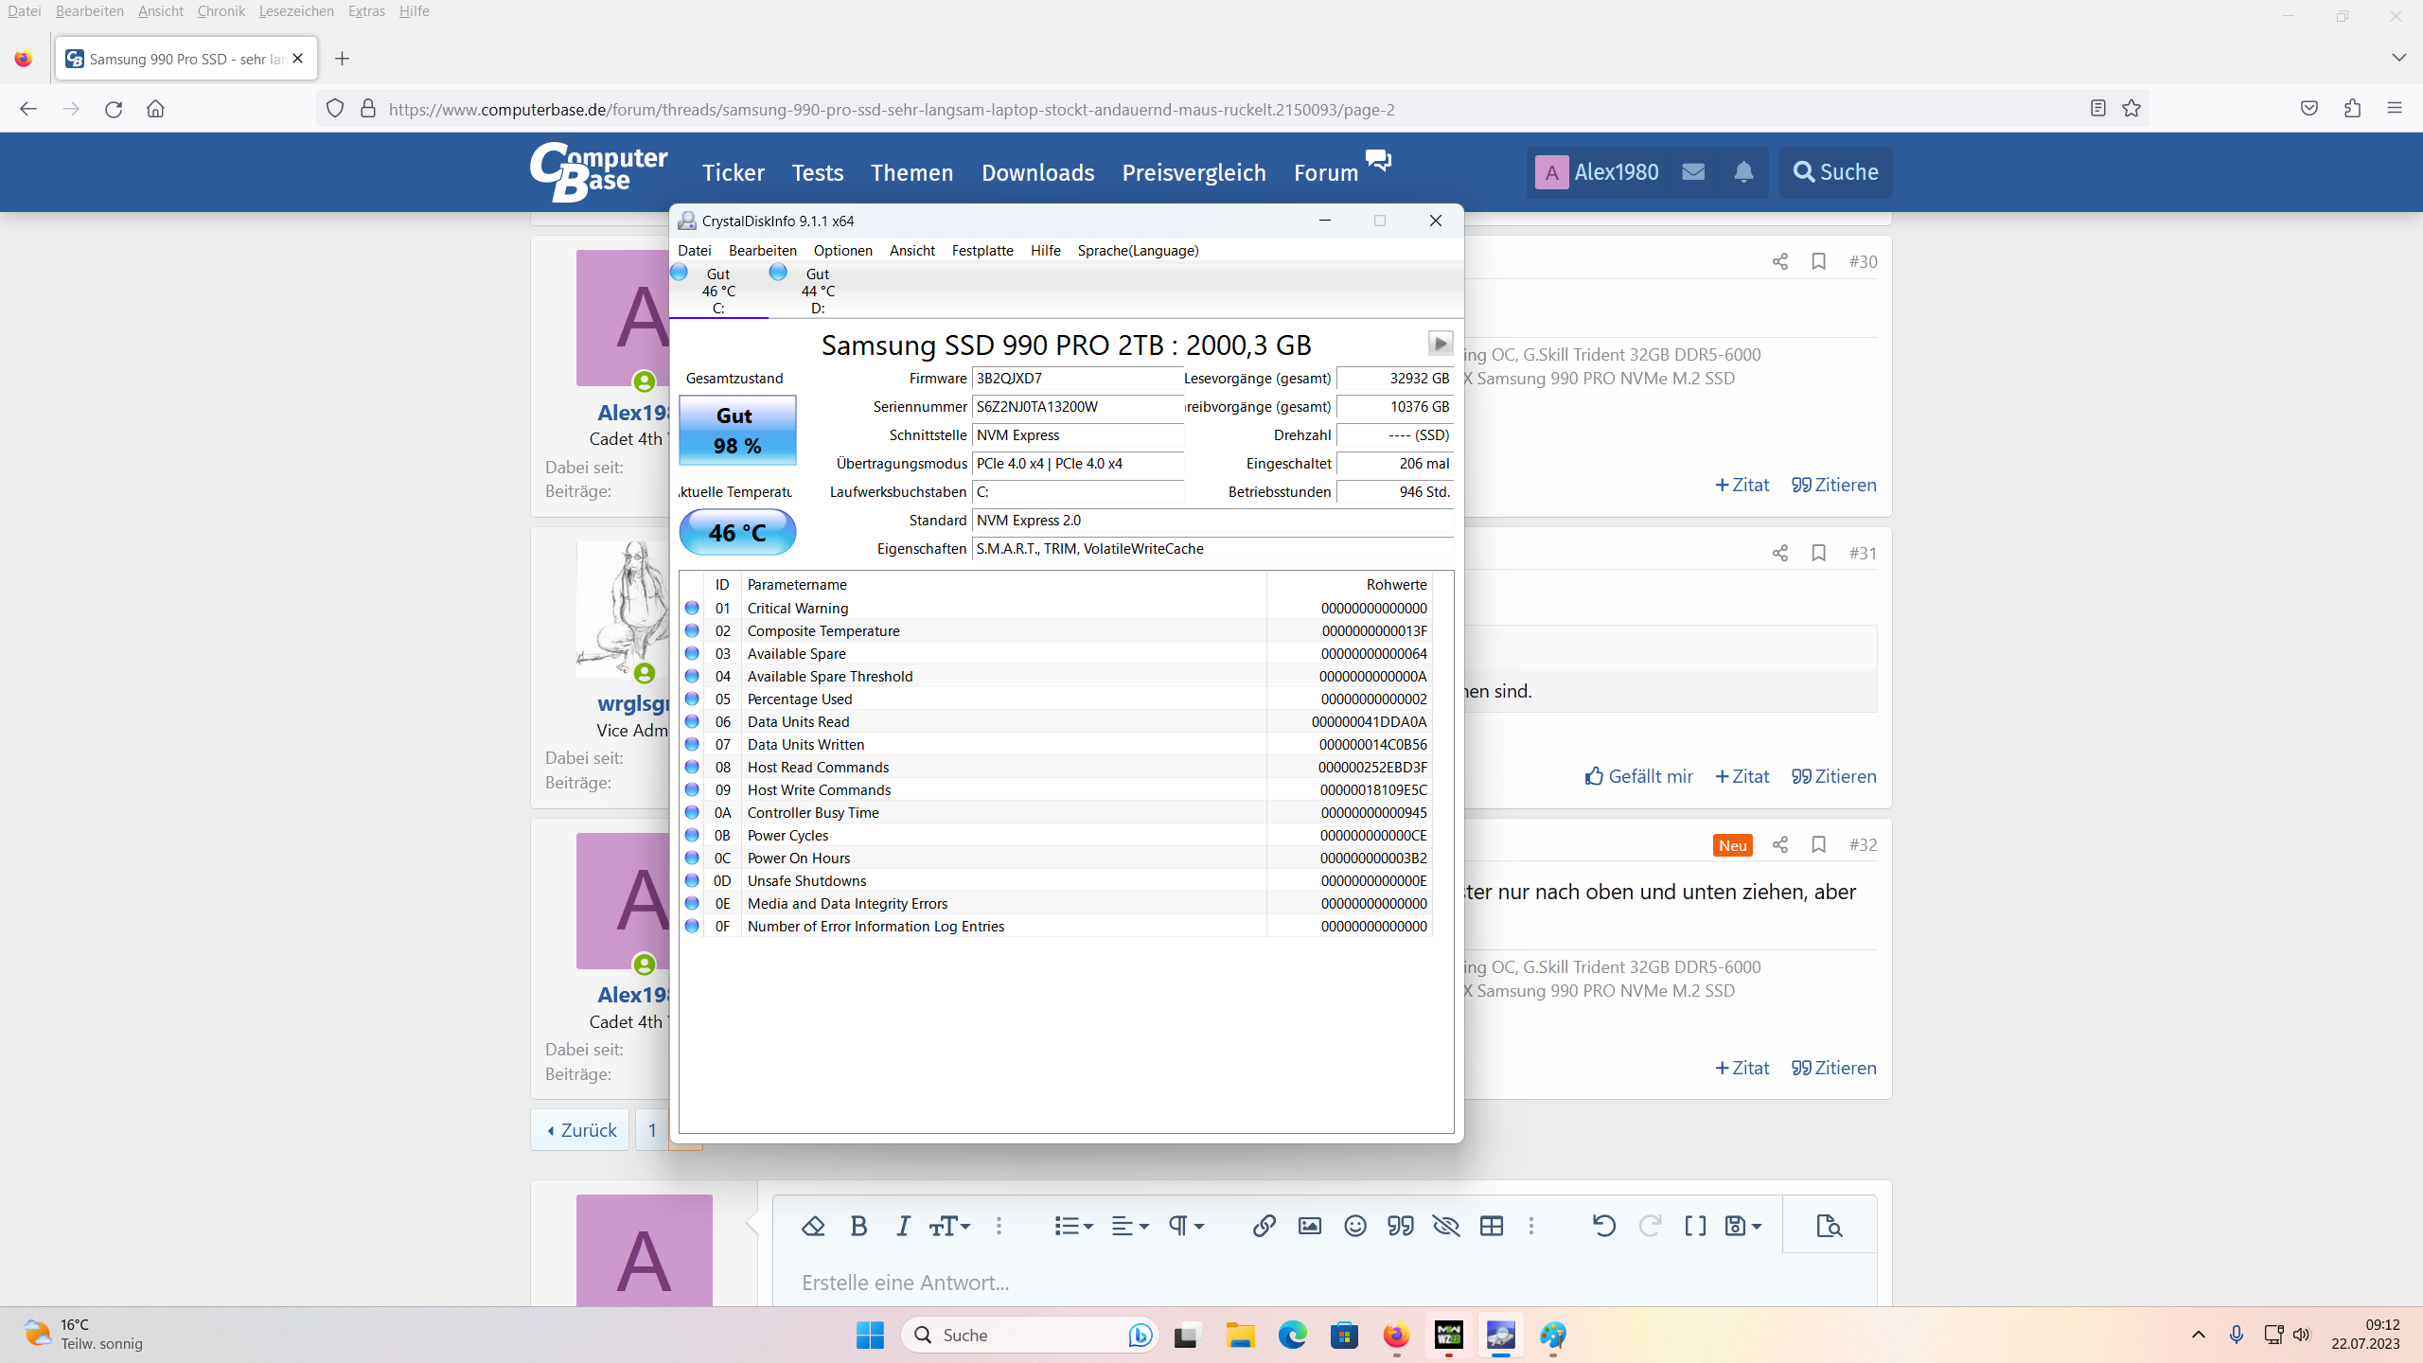This screenshot has width=2423, height=1363.
Task: Open the ComputerBase Suche button
Action: pyautogui.click(x=1835, y=171)
